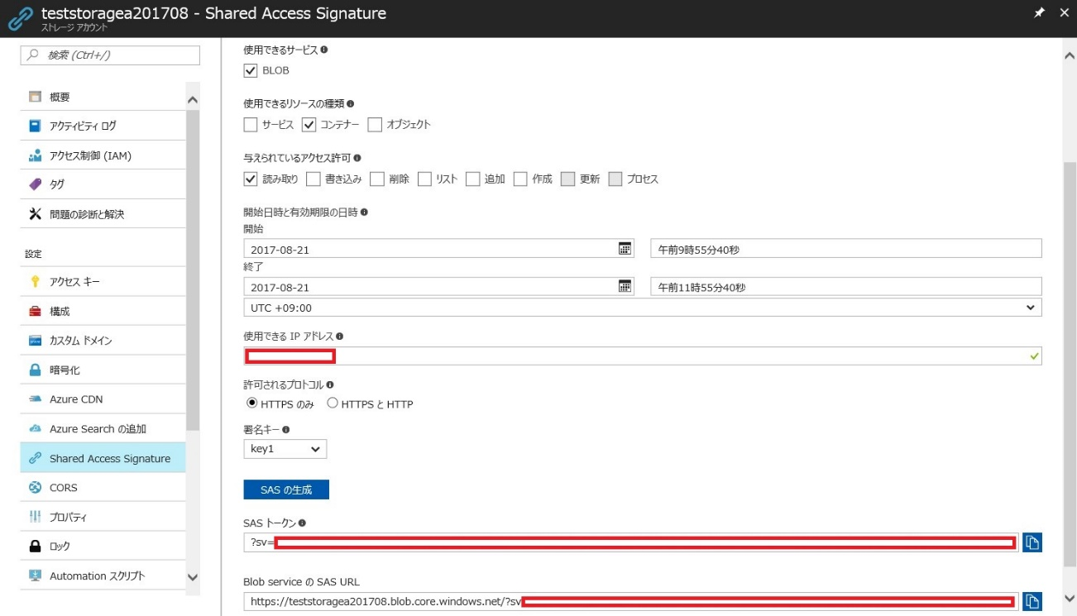
Task: Open the 署名キー key1 dropdown
Action: coord(285,449)
